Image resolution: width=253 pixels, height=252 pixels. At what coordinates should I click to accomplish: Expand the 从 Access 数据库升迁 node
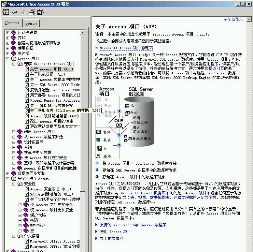14,137
